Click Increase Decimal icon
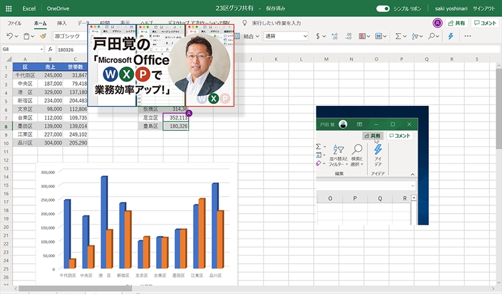The image size is (502, 294). 334,36
